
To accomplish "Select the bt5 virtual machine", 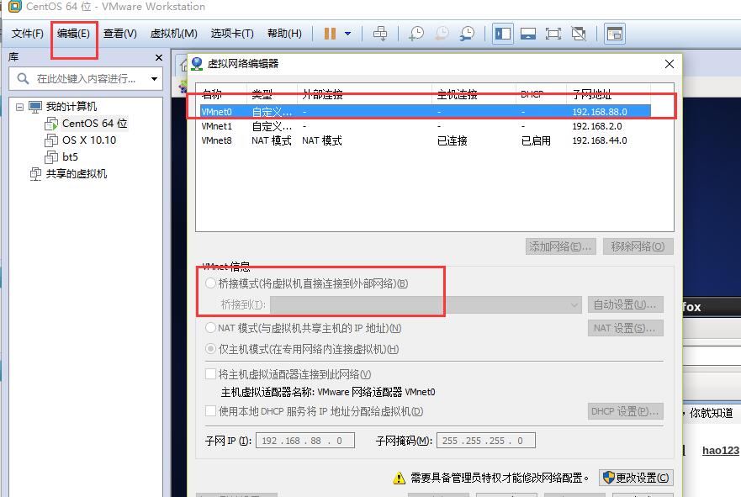I will [70, 157].
